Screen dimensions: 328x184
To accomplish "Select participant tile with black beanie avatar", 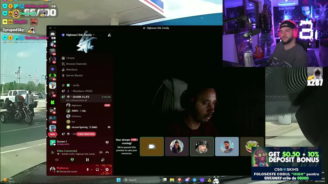I will (202, 146).
